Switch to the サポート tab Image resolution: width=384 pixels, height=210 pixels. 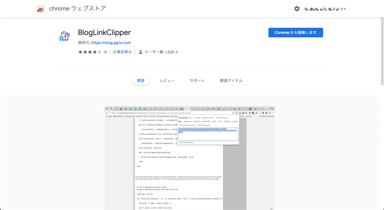point(197,81)
